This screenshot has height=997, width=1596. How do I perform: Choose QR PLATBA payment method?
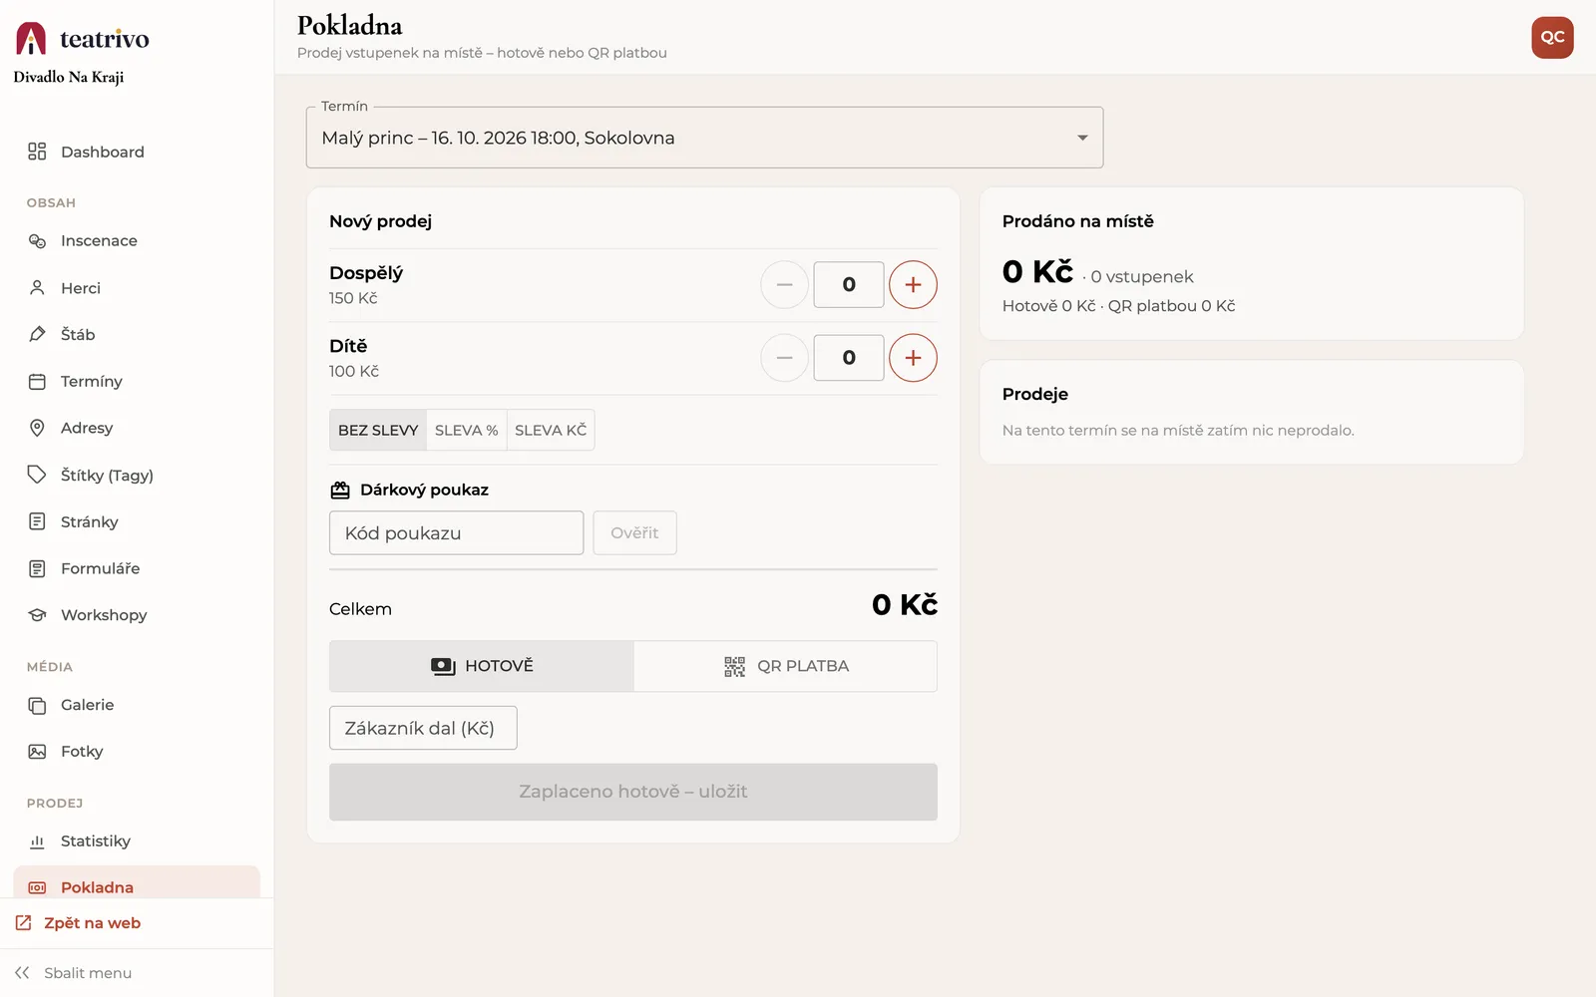click(x=785, y=666)
